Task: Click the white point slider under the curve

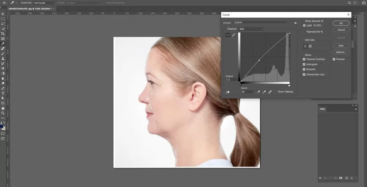Action: tap(289, 85)
